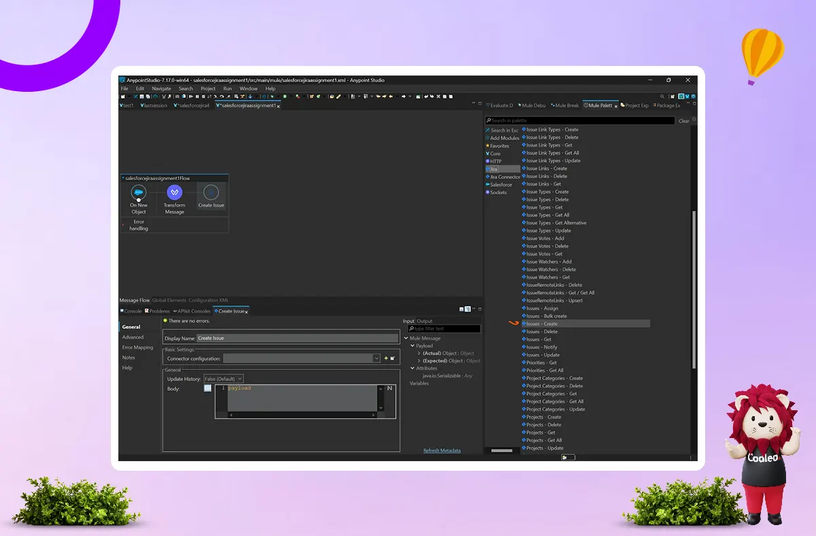816x536 pixels.
Task: Select Project Categories - Create operation
Action: tap(552, 378)
